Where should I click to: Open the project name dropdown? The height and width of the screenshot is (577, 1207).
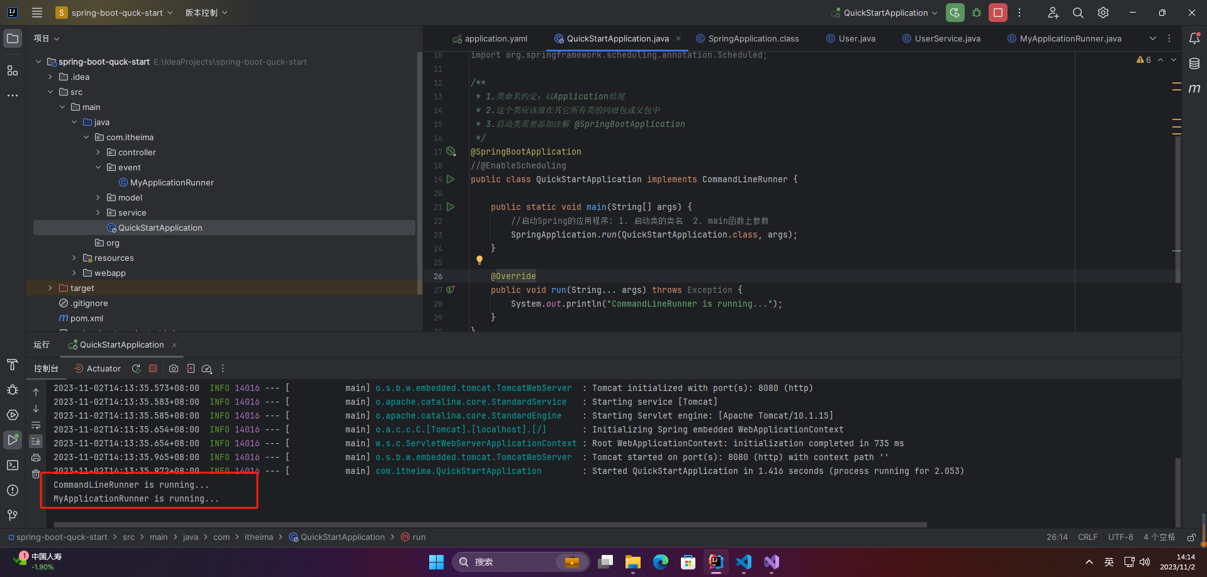tap(114, 13)
